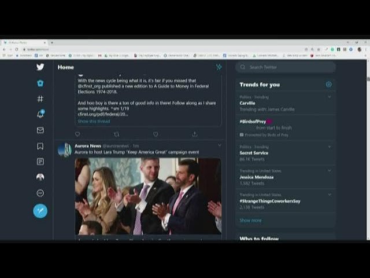Open Messages envelope icon
Screen dimensions: 370x278
coord(40,130)
